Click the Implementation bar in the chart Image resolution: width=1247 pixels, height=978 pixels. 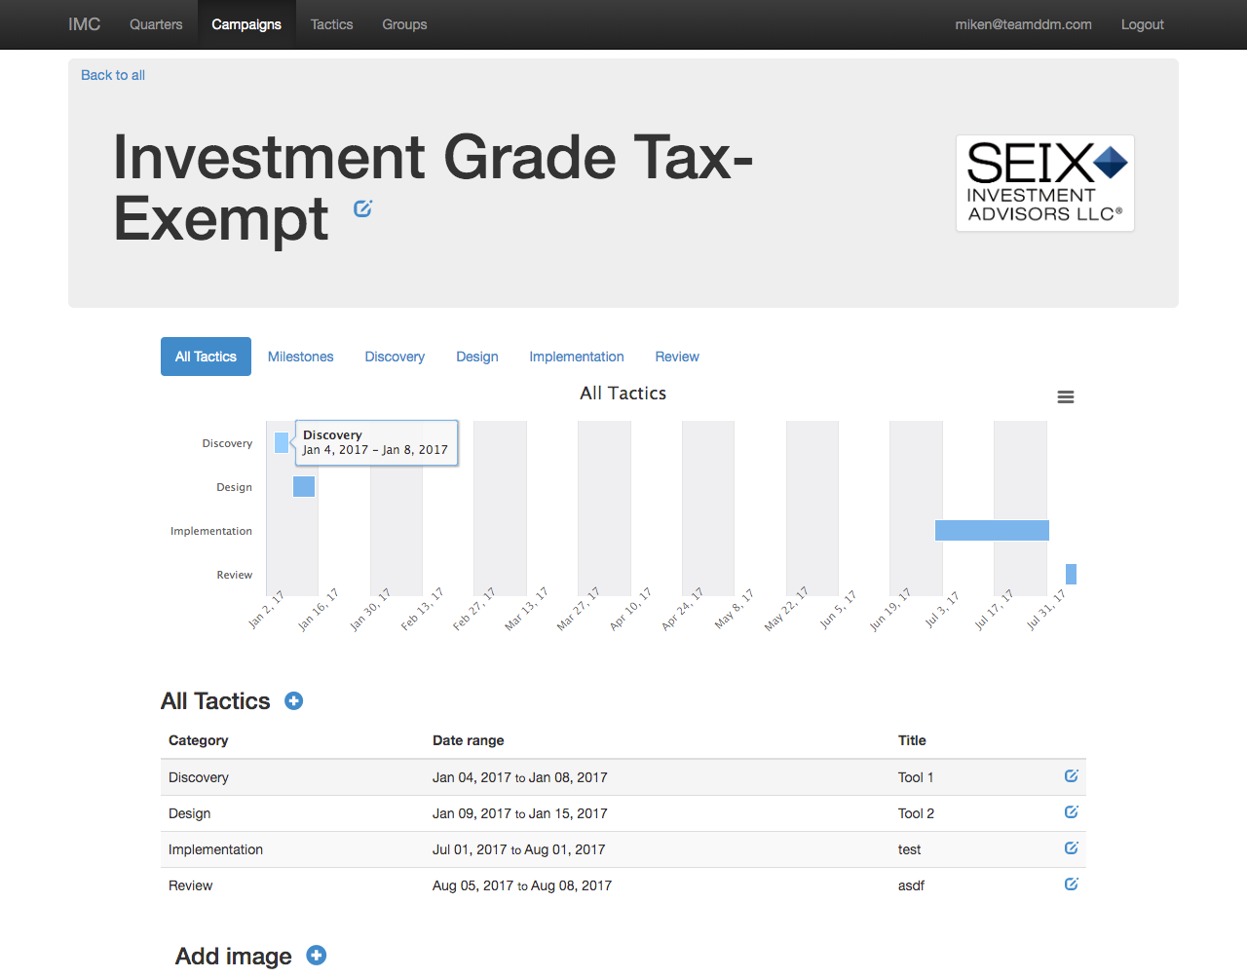point(992,530)
